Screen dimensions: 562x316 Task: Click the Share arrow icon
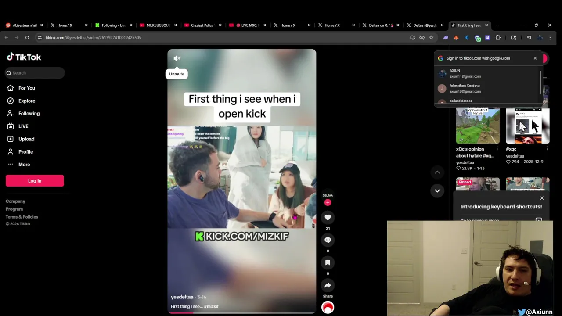point(328,285)
